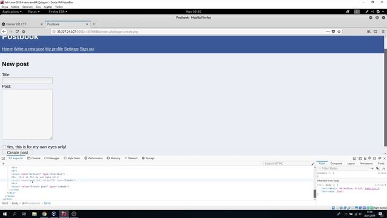The height and width of the screenshot is (218, 387).
Task: Open the Settings link
Action: pyautogui.click(x=71, y=49)
